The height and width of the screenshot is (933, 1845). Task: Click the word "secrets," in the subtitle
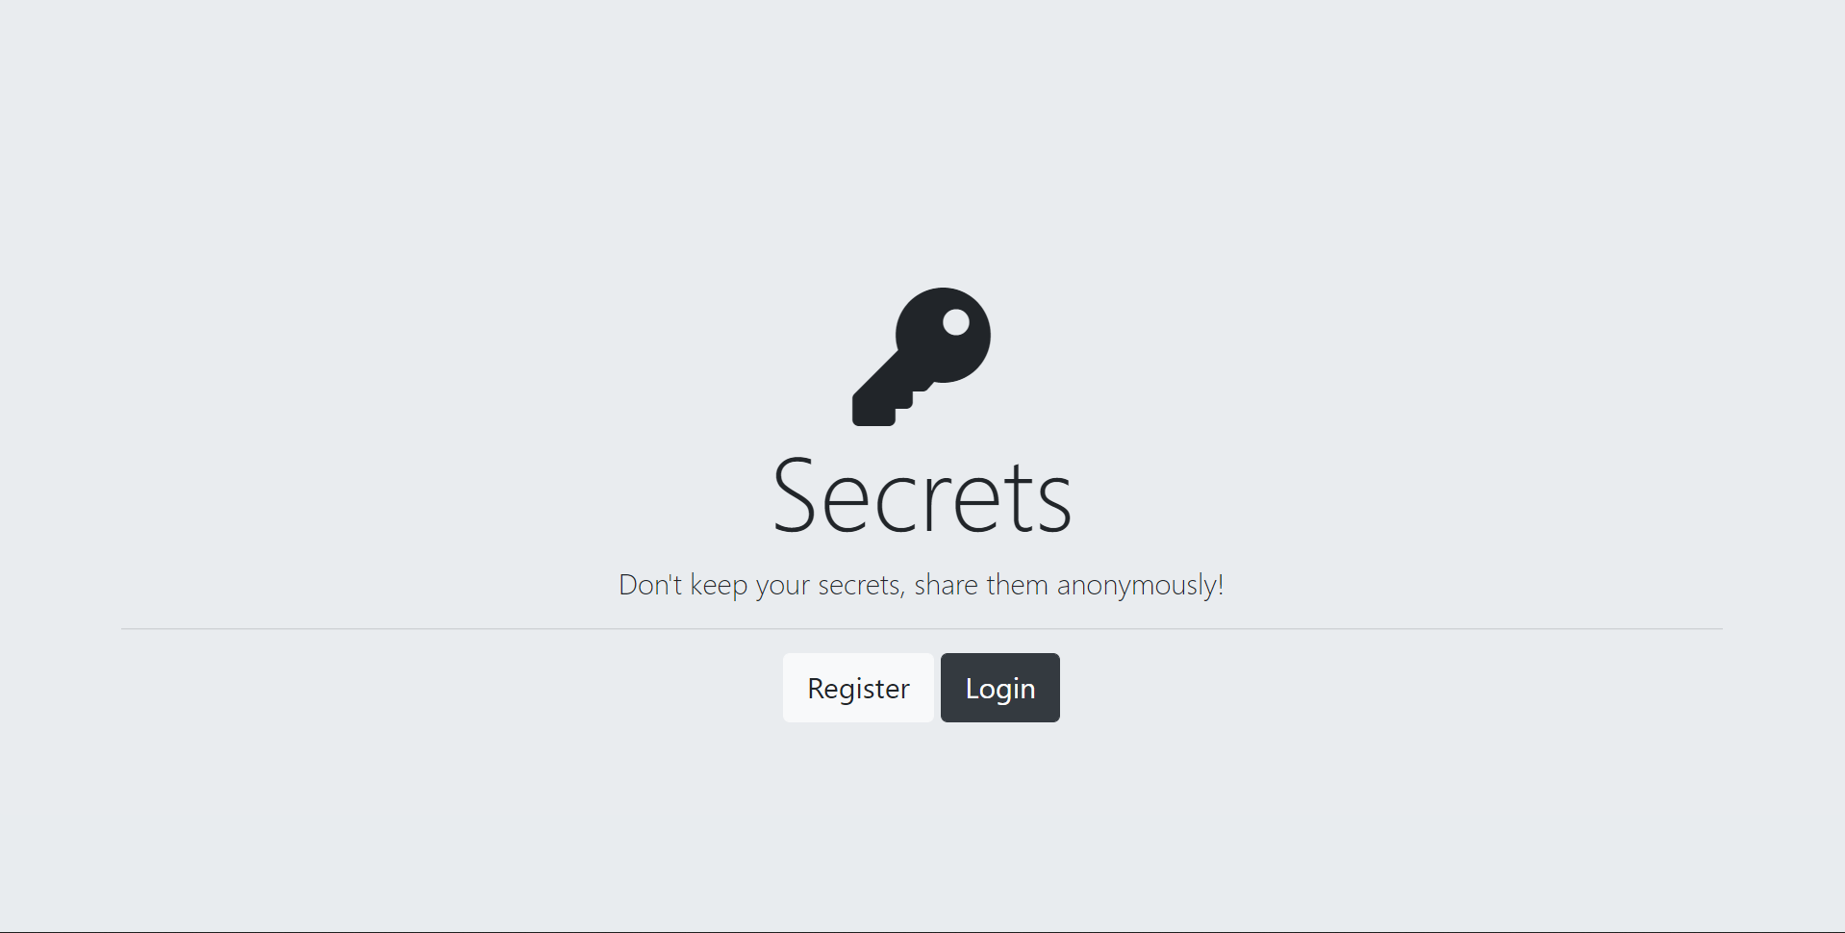(862, 585)
